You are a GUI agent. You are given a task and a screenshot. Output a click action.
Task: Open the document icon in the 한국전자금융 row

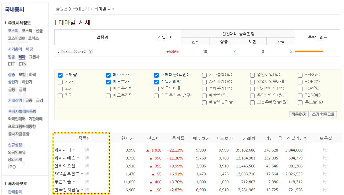(87, 190)
